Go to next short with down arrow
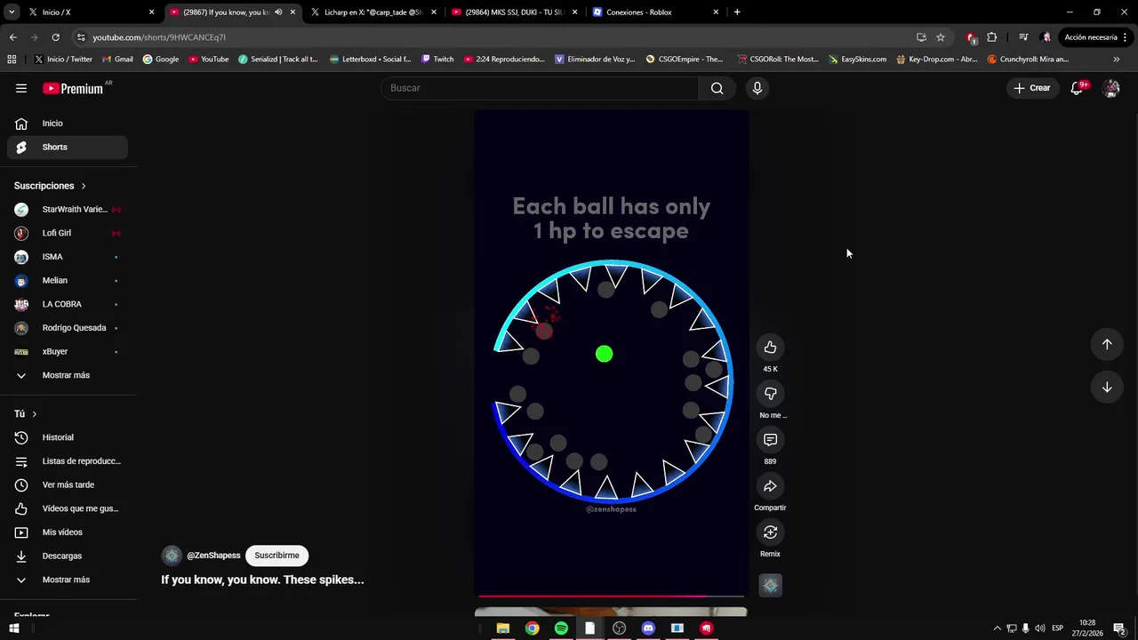The height and width of the screenshot is (640, 1138). pos(1107,387)
